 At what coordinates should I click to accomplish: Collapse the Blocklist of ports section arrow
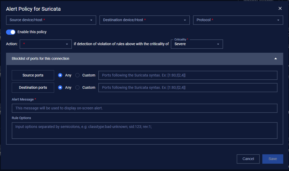pos(276,58)
